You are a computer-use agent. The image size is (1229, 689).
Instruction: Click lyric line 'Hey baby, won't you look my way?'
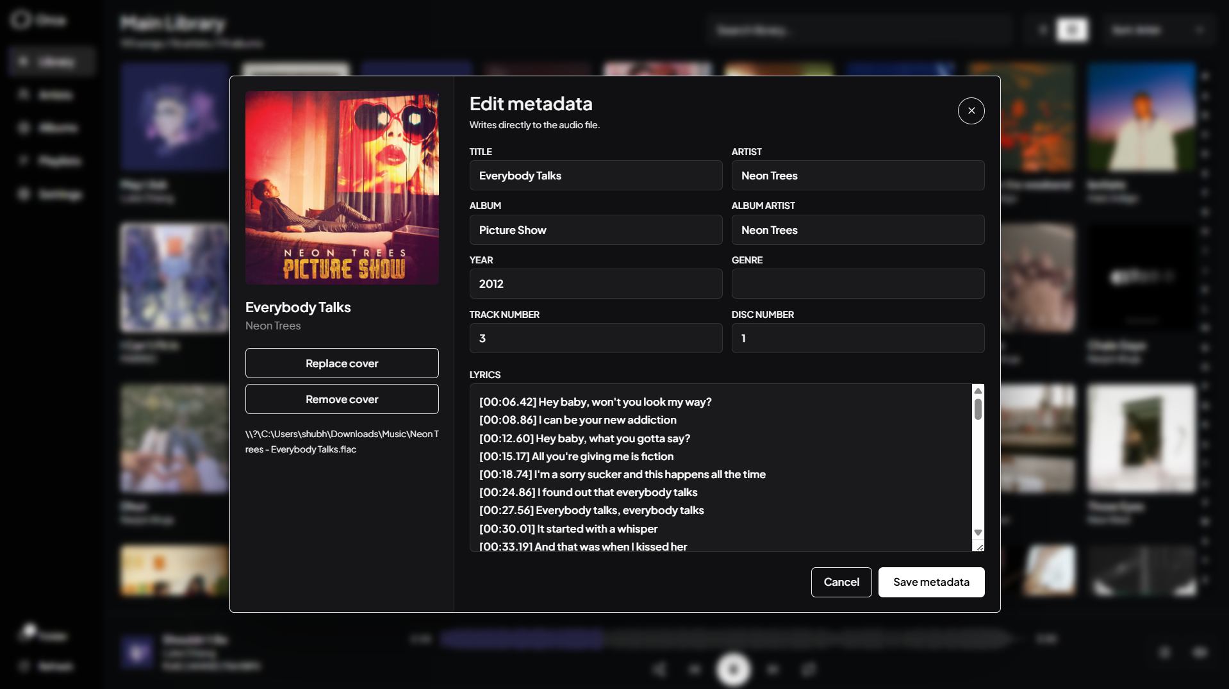(625, 402)
